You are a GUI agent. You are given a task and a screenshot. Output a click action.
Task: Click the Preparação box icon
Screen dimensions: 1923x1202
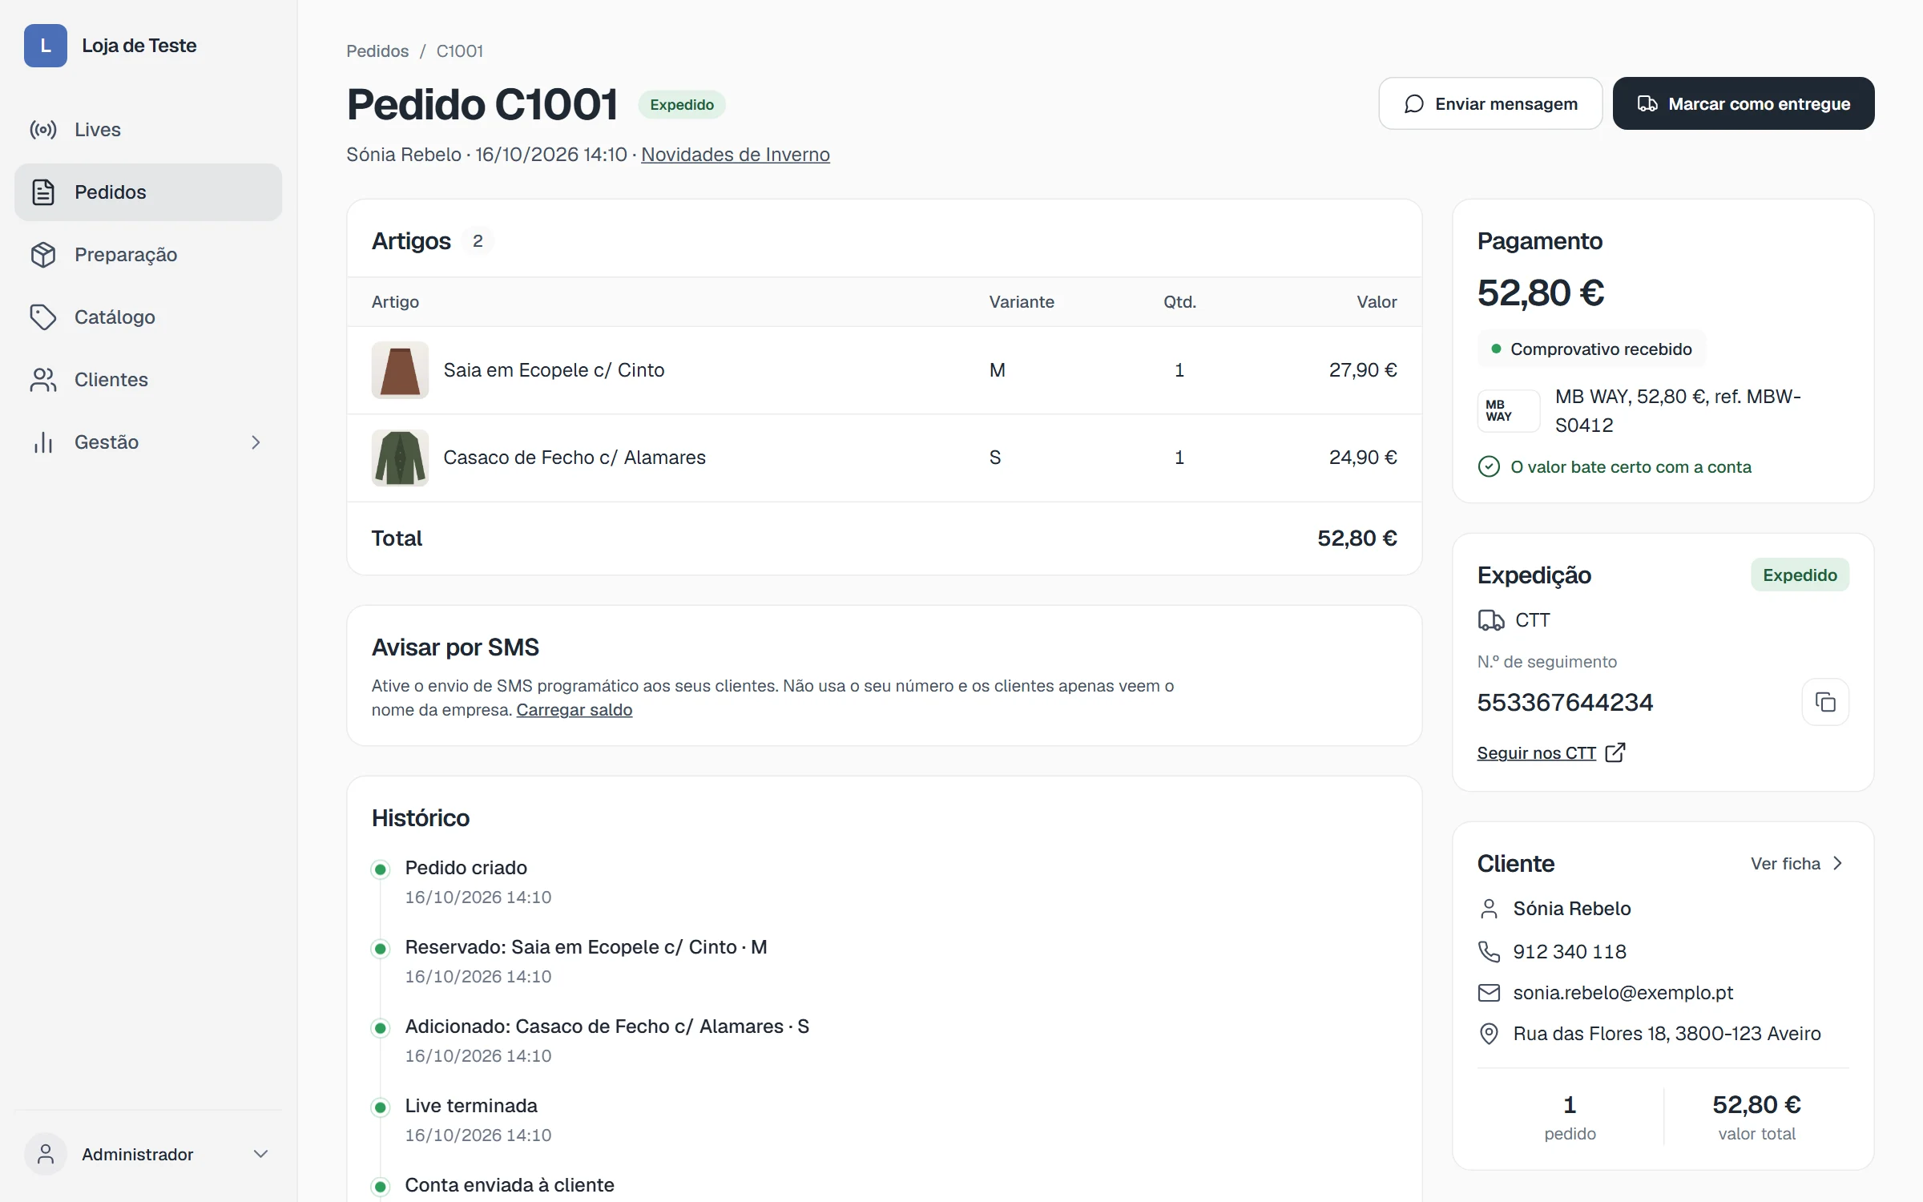pos(43,255)
